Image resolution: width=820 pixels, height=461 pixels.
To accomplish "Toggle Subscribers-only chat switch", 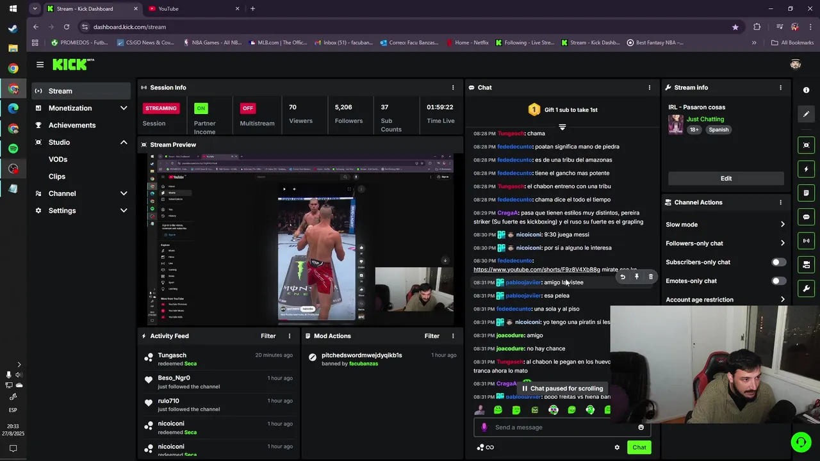I will [778, 262].
